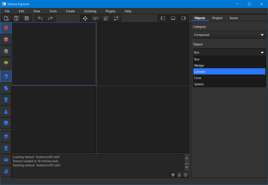The width and height of the screenshot is (268, 185).
Task: Toggle the bottom panel layout button
Action: click(x=173, y=18)
